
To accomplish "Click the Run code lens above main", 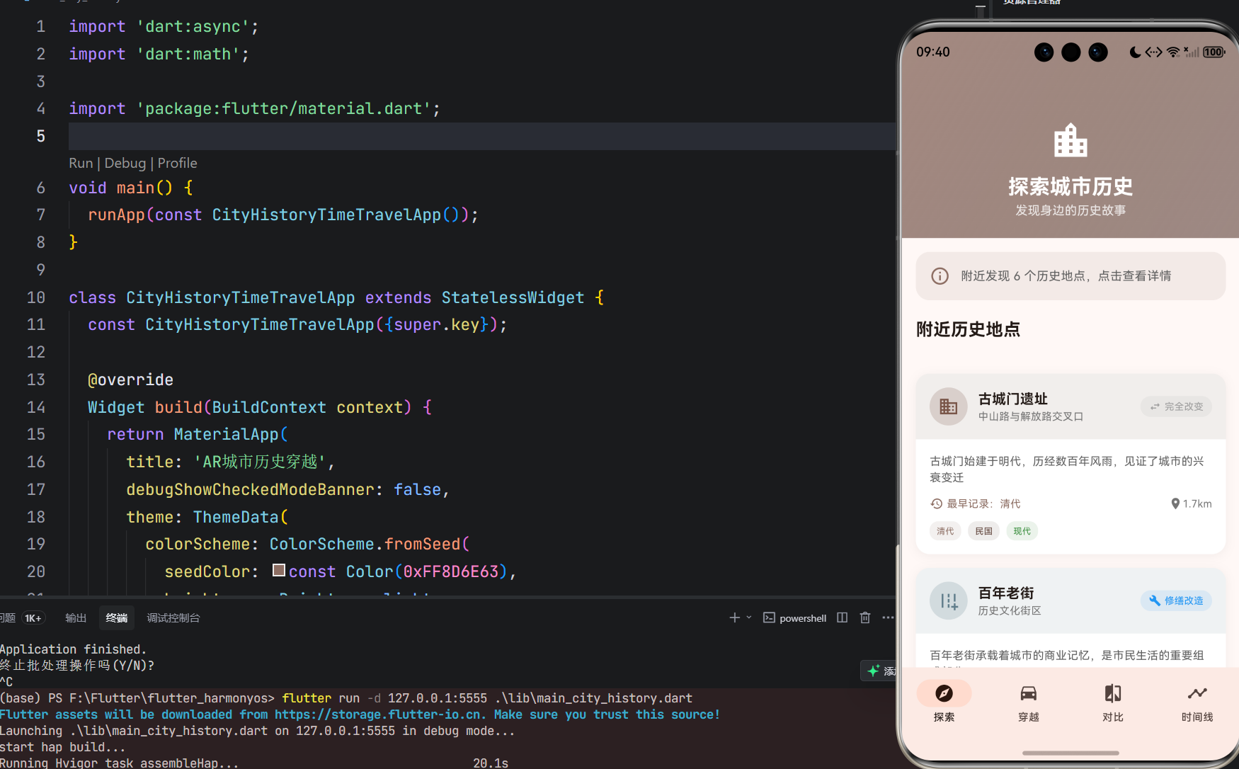I will pos(81,163).
